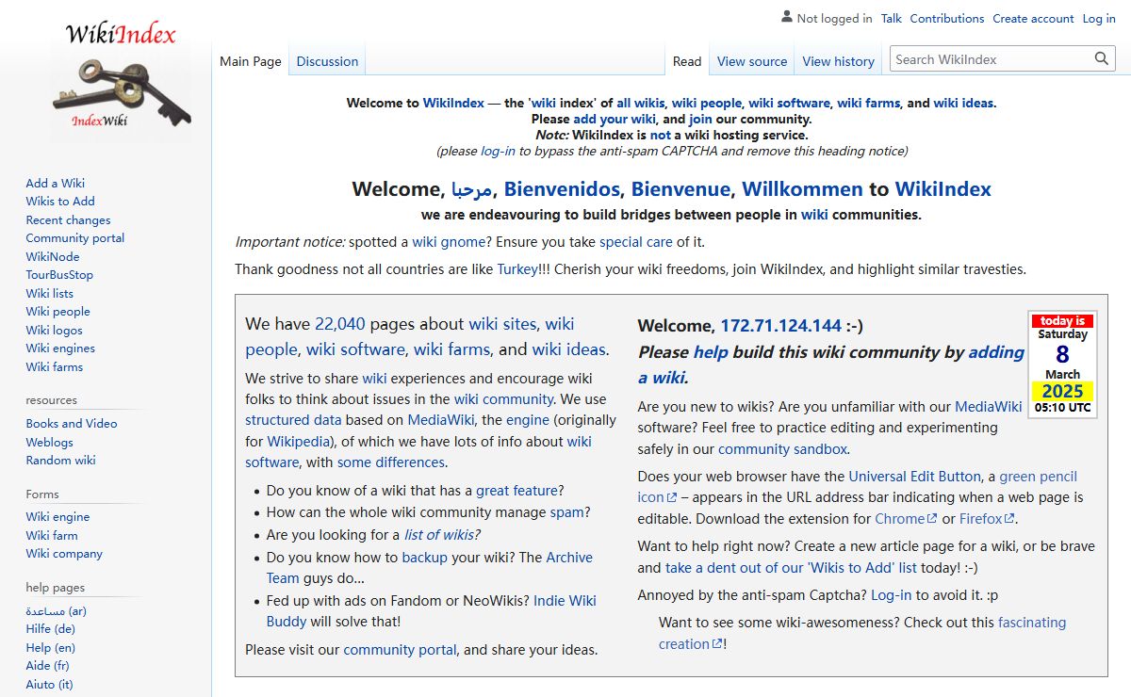The height and width of the screenshot is (697, 1131).
Task: Click the user icon beside Not logged in
Action: click(x=787, y=17)
